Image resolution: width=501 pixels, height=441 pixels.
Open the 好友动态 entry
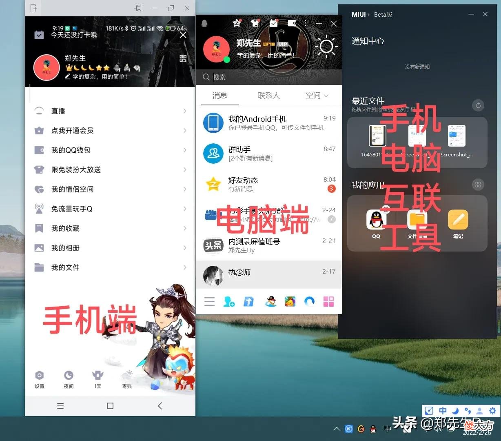(269, 184)
